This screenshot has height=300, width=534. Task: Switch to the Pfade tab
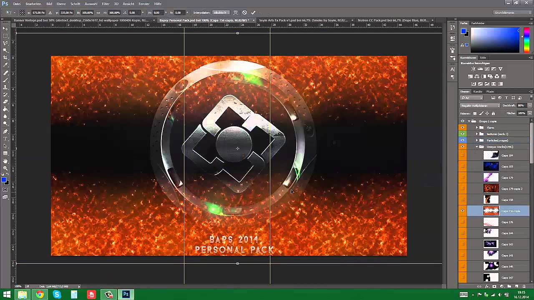(490, 92)
